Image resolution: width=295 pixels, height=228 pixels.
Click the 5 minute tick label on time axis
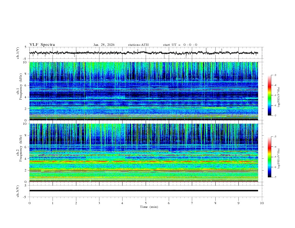point(146,203)
